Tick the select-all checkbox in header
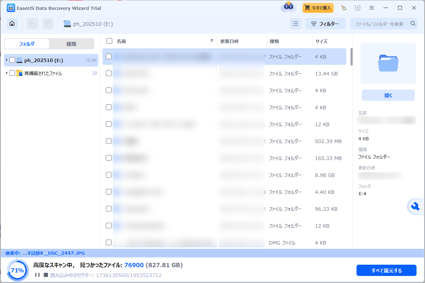 pos(109,41)
